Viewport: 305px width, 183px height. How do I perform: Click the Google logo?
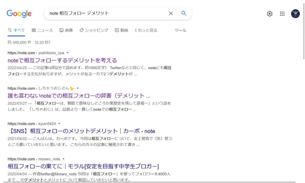pyautogui.click(x=19, y=14)
